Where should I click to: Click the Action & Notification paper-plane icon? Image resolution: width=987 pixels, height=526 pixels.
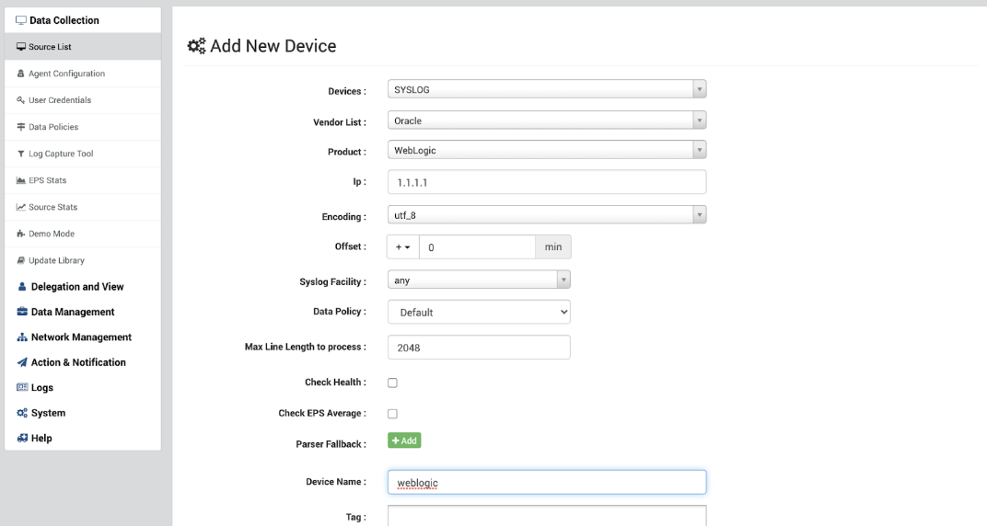(22, 362)
